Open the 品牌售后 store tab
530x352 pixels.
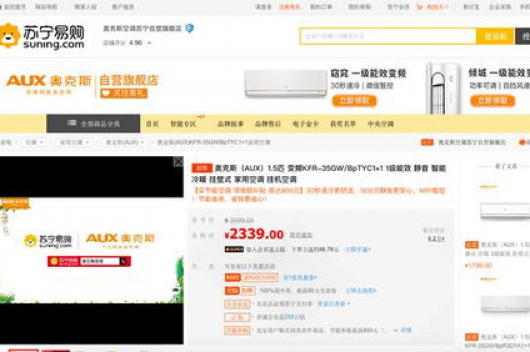(268, 124)
